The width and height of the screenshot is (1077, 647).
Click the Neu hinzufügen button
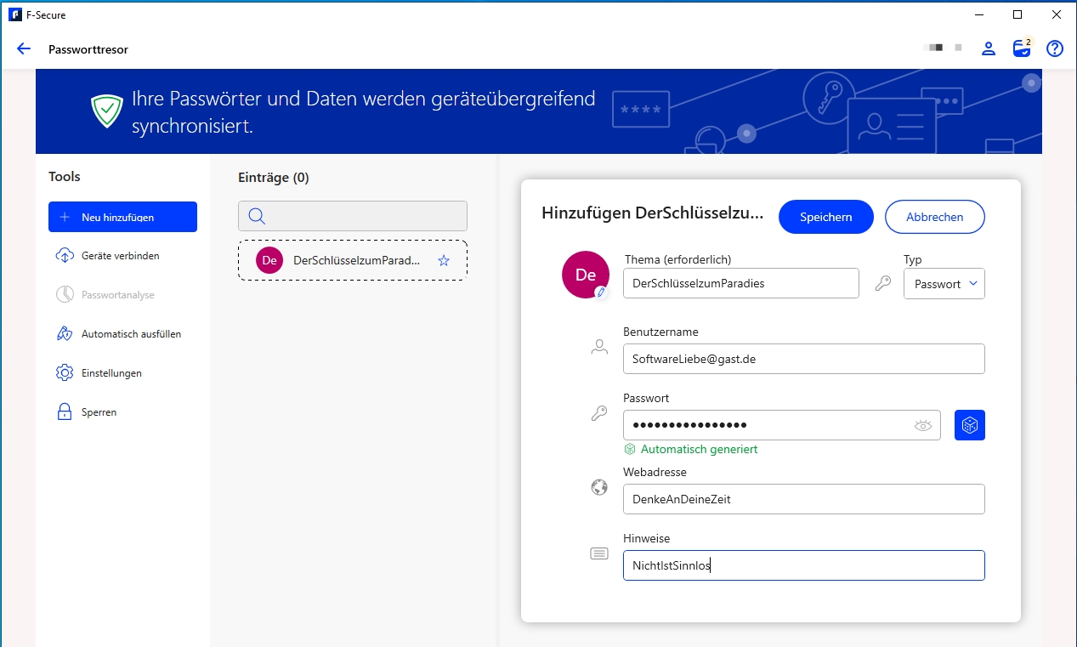pyautogui.click(x=122, y=217)
